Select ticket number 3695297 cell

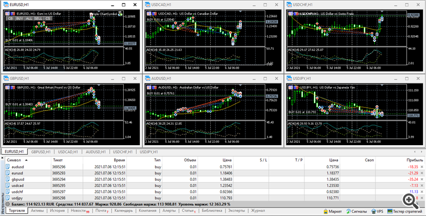point(66,192)
